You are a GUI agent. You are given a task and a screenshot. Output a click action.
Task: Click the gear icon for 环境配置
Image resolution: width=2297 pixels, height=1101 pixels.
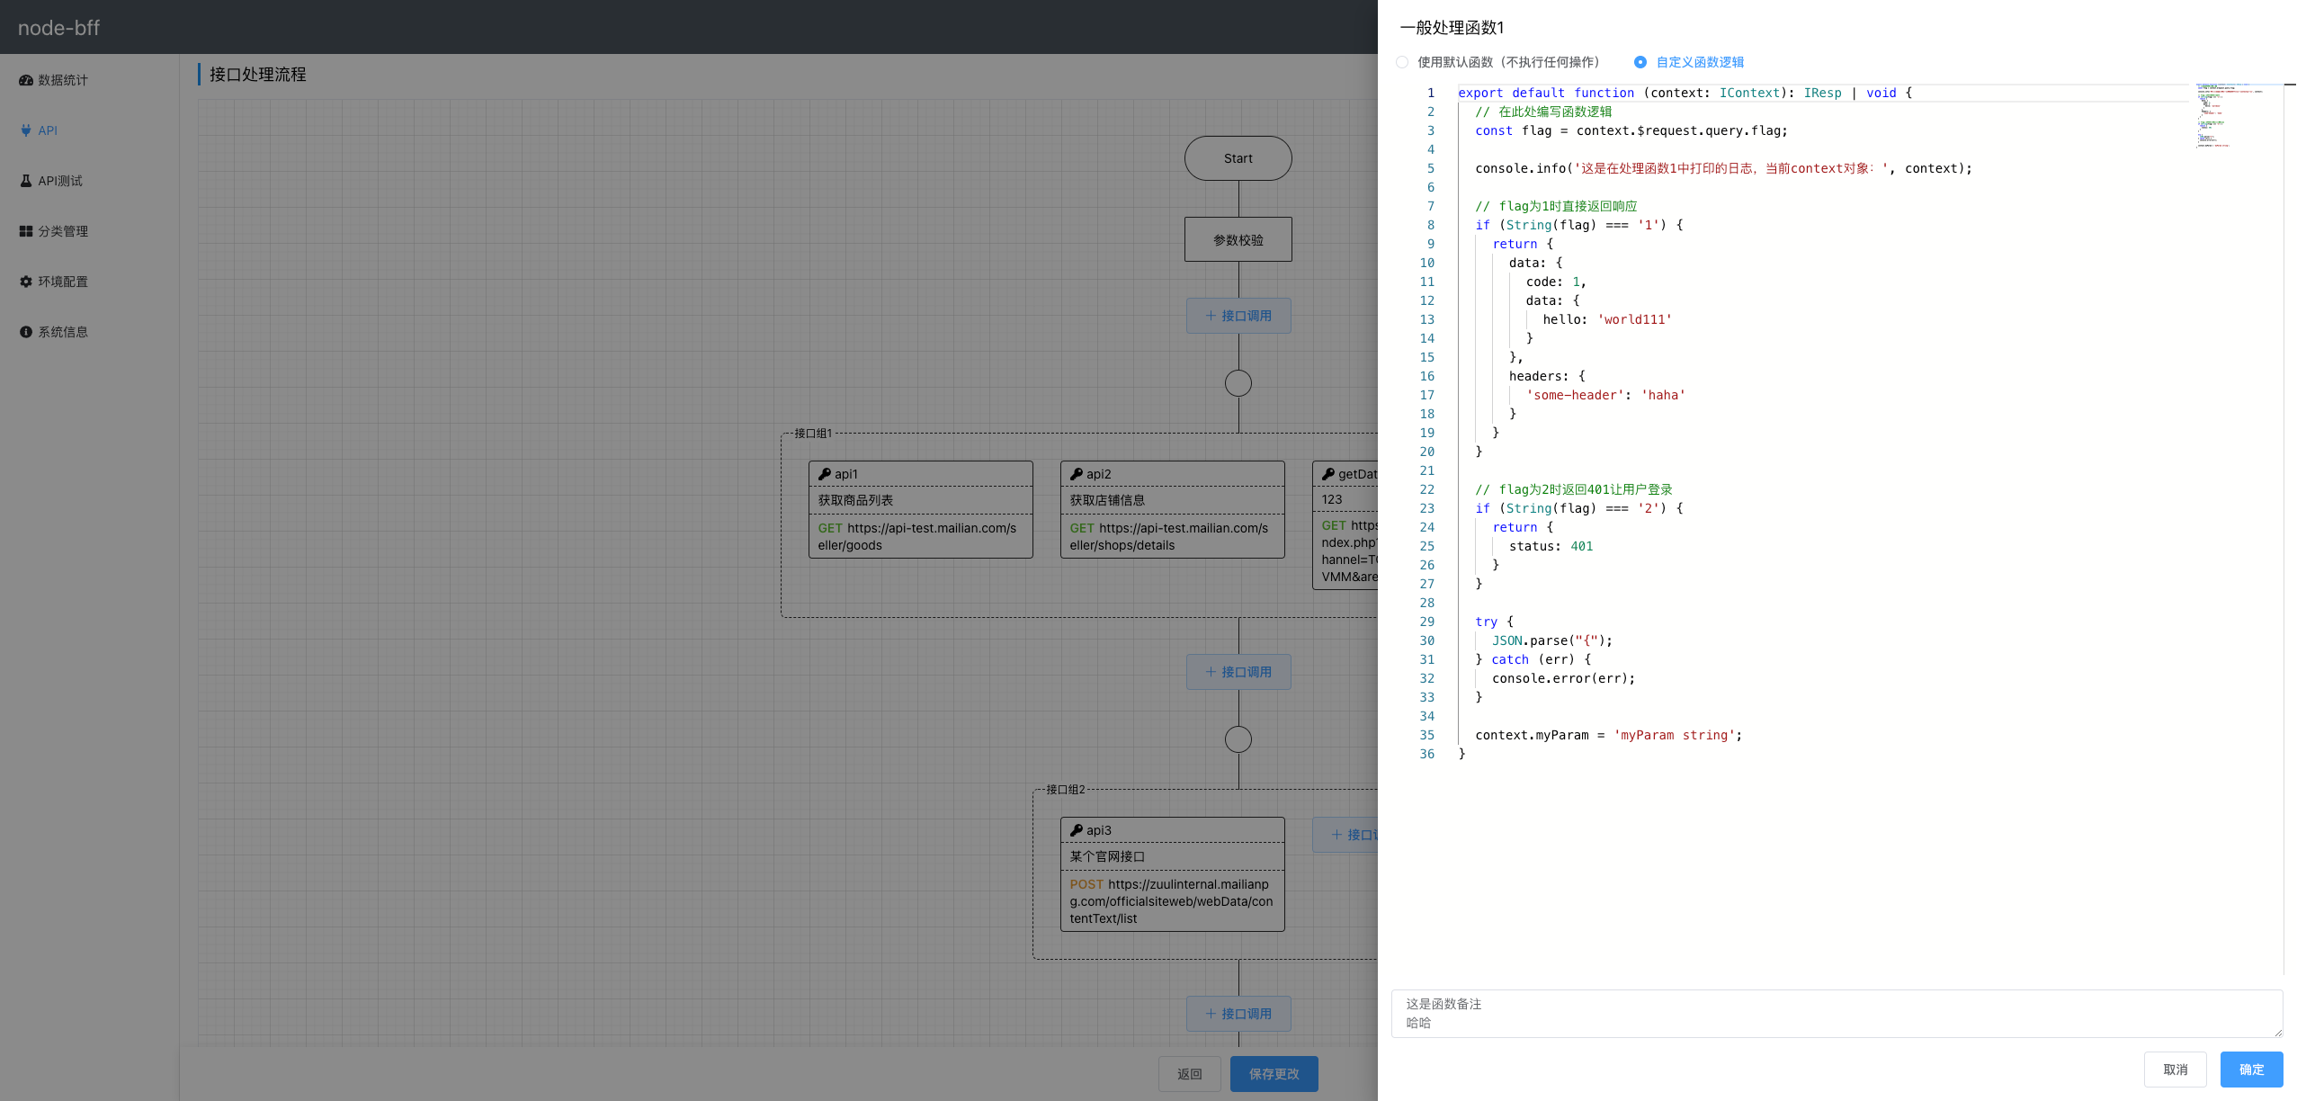point(26,282)
